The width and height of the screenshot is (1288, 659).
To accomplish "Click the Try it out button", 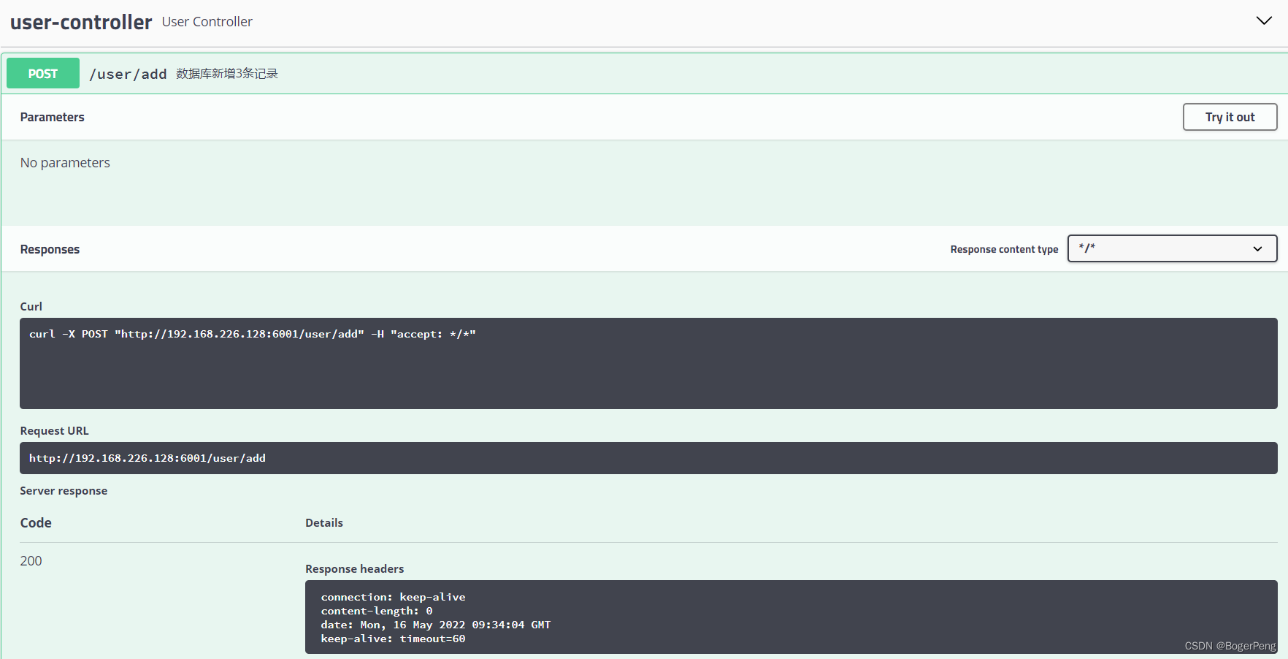I will pos(1230,117).
